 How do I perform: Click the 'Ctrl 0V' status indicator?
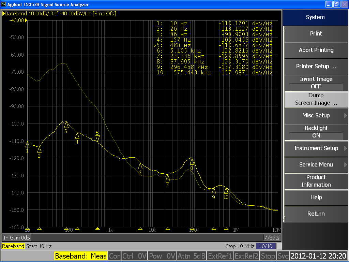[x=134, y=256]
